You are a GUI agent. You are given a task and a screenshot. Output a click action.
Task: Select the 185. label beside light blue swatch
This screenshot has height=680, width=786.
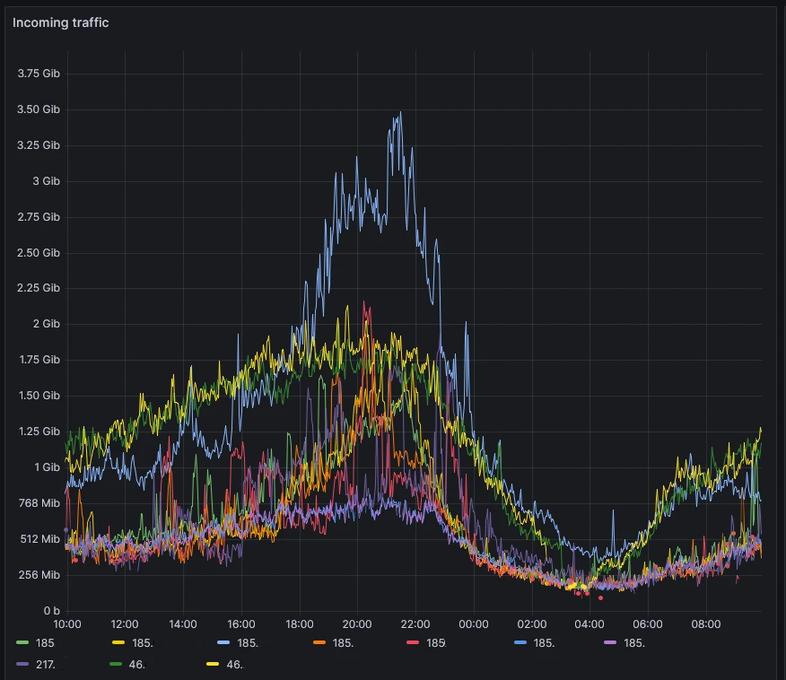[248, 643]
